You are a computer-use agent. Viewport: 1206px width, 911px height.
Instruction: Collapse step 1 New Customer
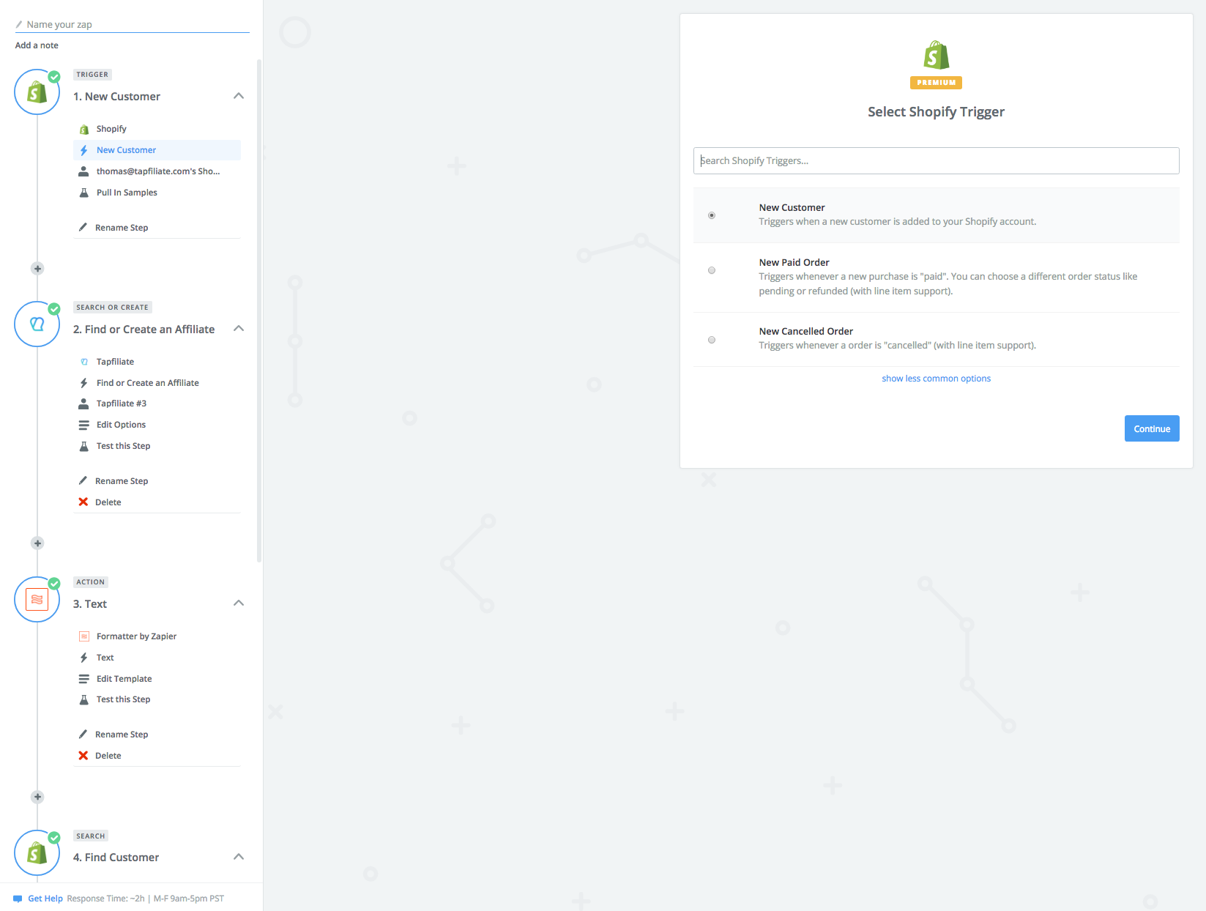(239, 96)
